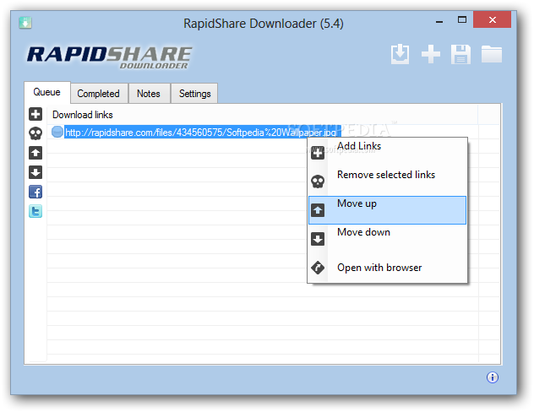Click the application icon in title bar

point(25,23)
